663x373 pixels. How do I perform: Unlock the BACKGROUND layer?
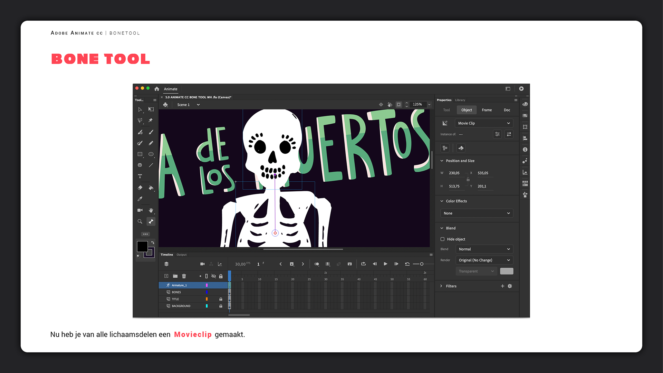tap(221, 306)
